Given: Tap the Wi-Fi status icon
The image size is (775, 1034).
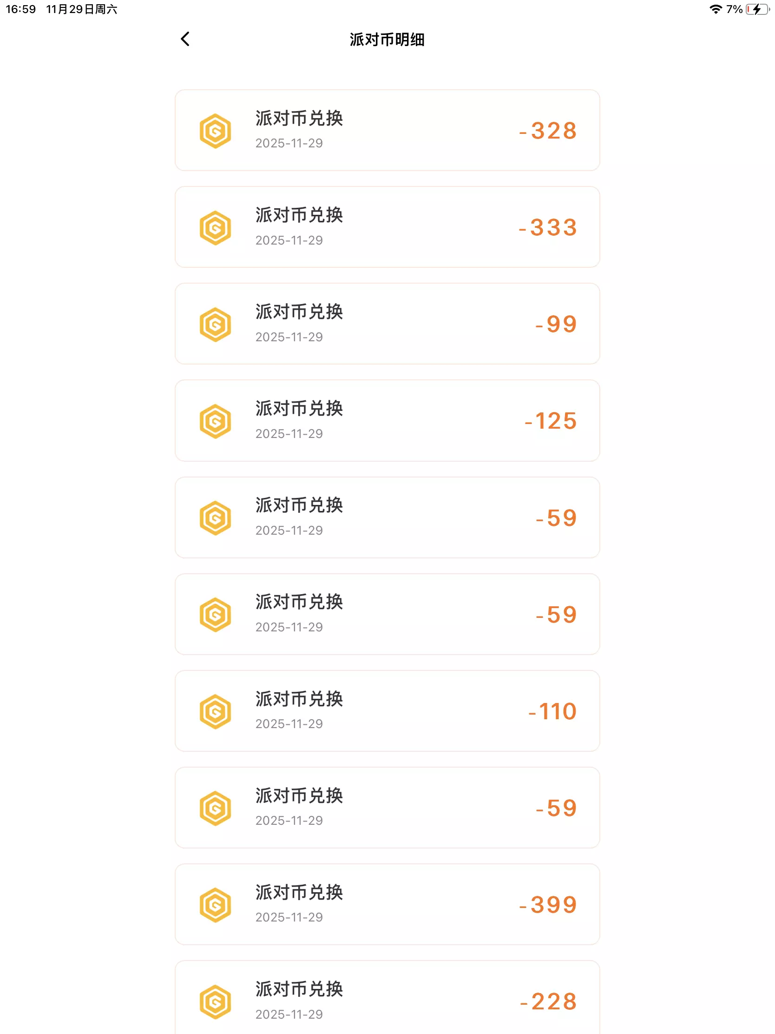Looking at the screenshot, I should (x=715, y=9).
